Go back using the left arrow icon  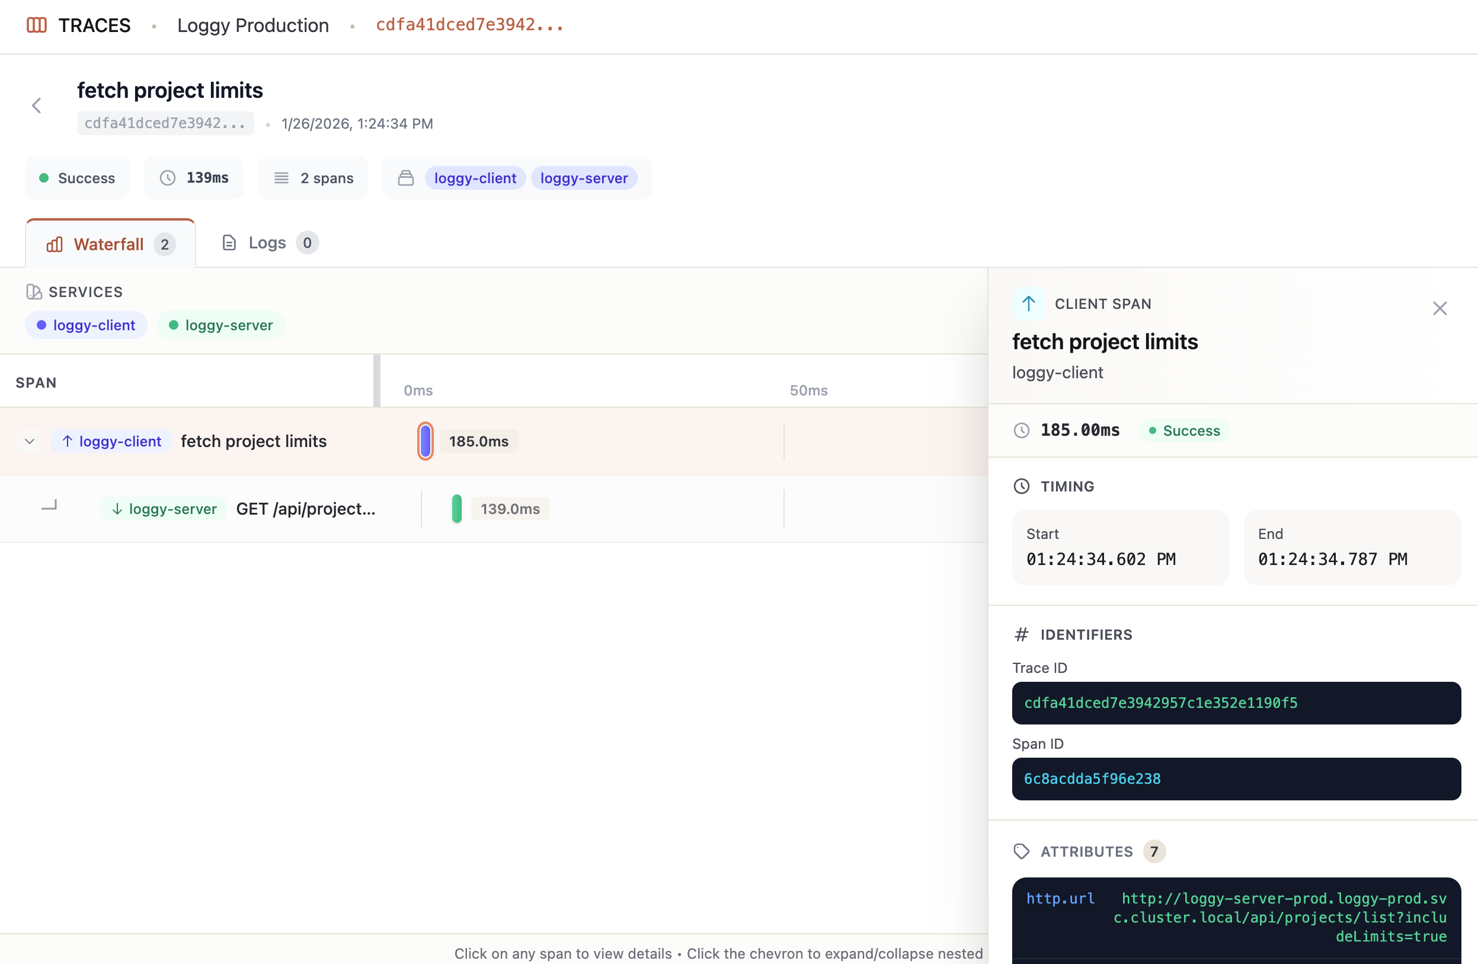(37, 106)
